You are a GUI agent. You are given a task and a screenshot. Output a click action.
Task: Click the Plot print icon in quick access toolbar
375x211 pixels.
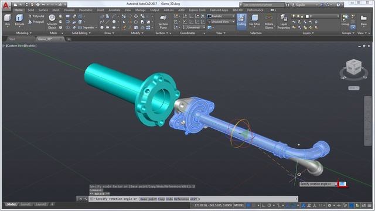click(x=37, y=5)
